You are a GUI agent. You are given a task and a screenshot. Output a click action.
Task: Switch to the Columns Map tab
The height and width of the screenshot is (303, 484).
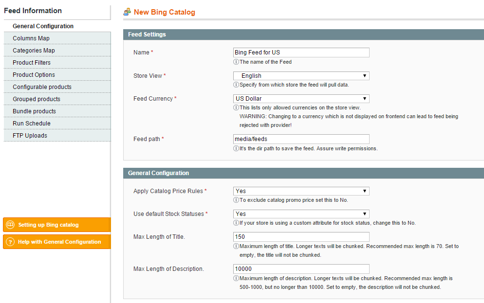tap(57, 38)
